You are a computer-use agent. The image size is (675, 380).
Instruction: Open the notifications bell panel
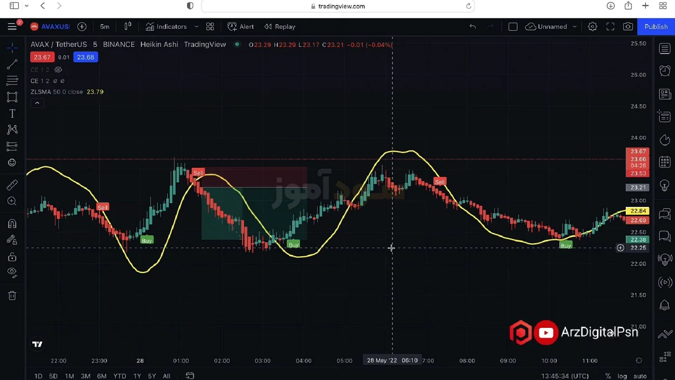click(x=665, y=305)
